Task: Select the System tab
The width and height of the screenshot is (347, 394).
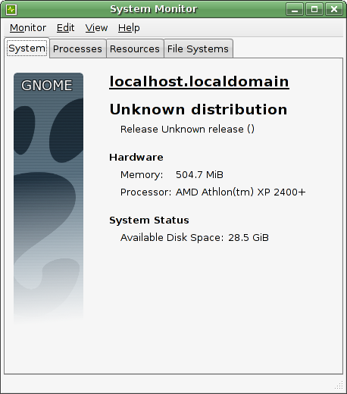Action: [x=27, y=48]
